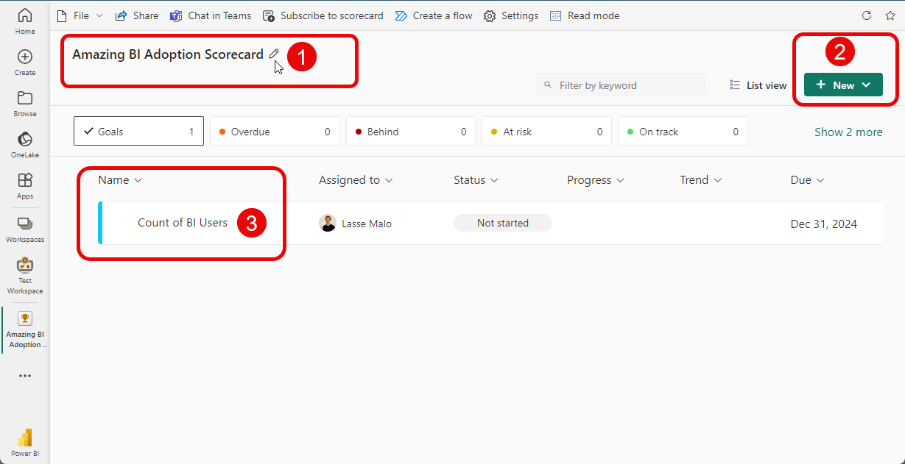Filter by the Behind status card
This screenshot has height=464, width=905.
[411, 132]
